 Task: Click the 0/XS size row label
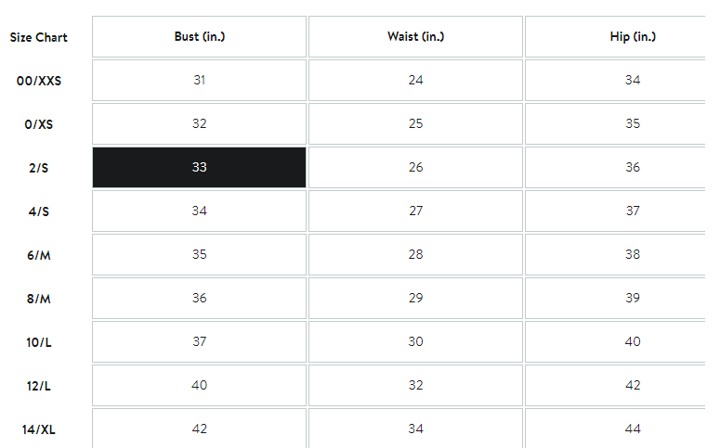38,124
